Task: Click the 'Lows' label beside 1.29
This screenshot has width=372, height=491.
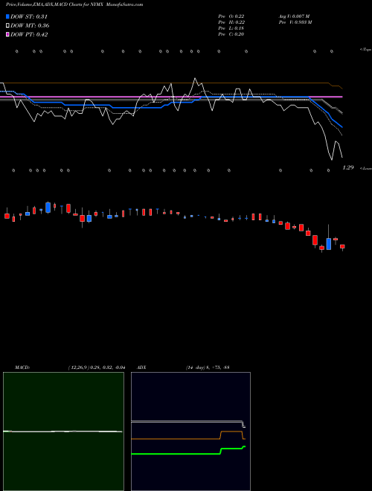Action: click(x=366, y=168)
